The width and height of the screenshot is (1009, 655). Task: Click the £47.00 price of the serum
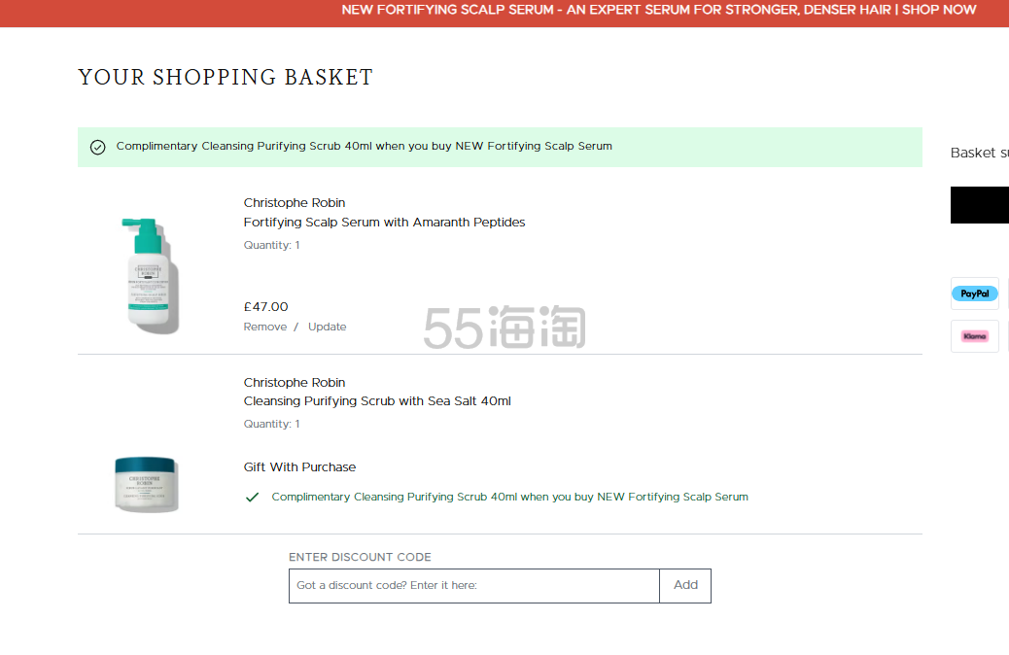pyautogui.click(x=265, y=307)
